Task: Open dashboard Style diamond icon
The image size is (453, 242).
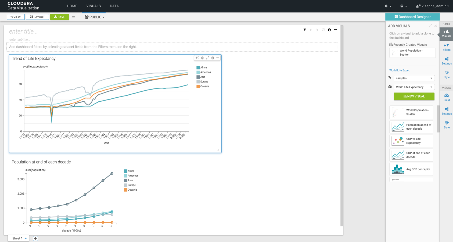Action: (x=446, y=75)
